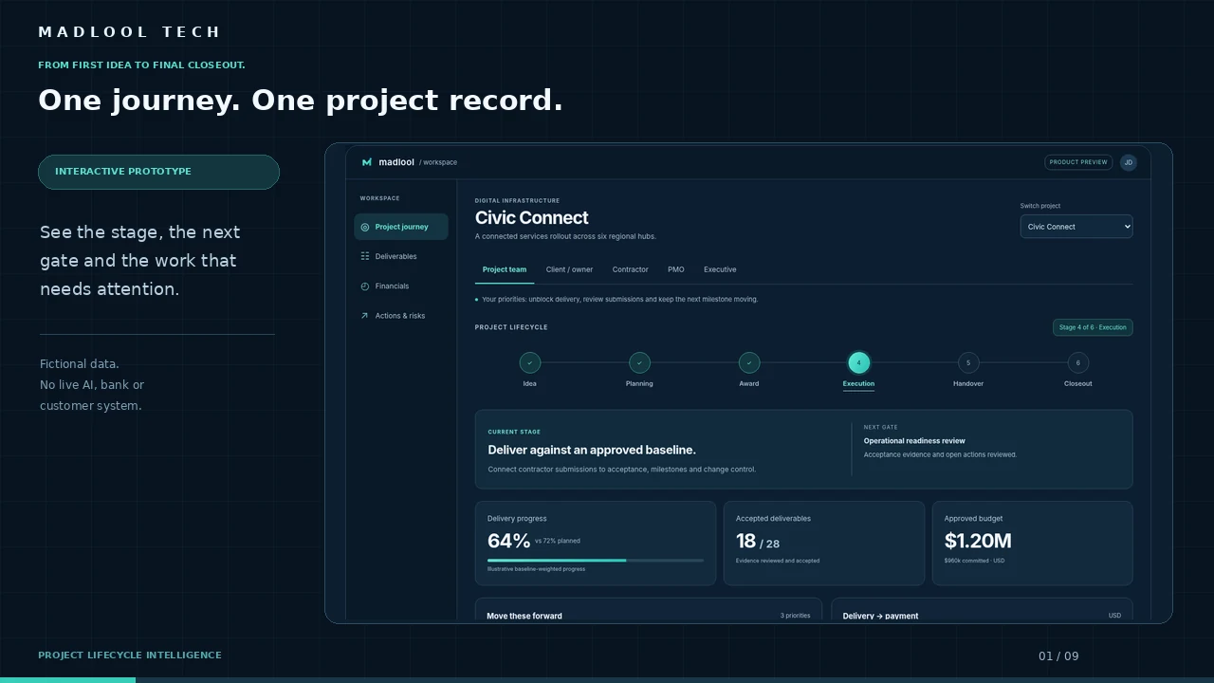Select the Closeout stage 6 marker
1214x683 pixels.
click(x=1077, y=362)
